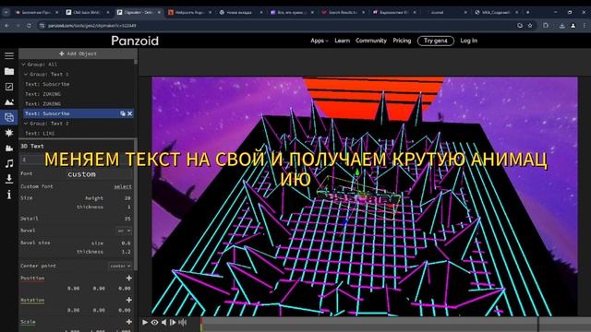Edit the Detail value 25

click(127, 219)
